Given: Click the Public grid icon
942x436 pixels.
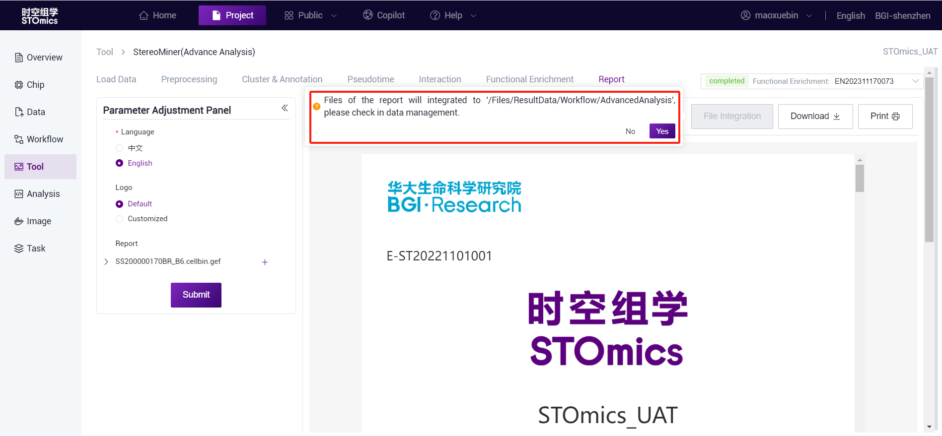Looking at the screenshot, I should pos(289,15).
